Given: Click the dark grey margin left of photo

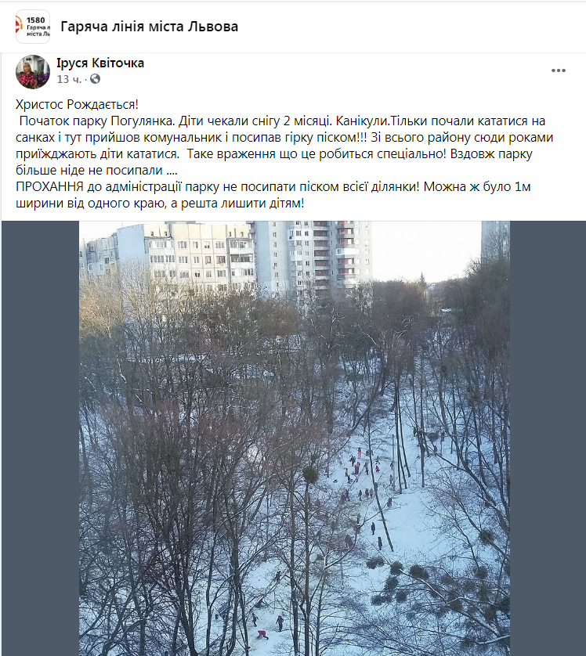Looking at the screenshot, I should tap(41, 438).
